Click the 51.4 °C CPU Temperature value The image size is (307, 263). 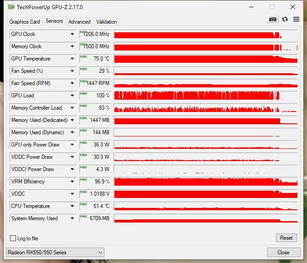[x=95, y=207]
